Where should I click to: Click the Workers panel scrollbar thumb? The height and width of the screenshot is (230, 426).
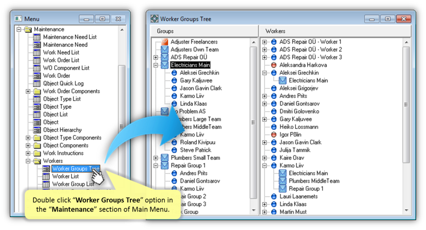click(406, 104)
